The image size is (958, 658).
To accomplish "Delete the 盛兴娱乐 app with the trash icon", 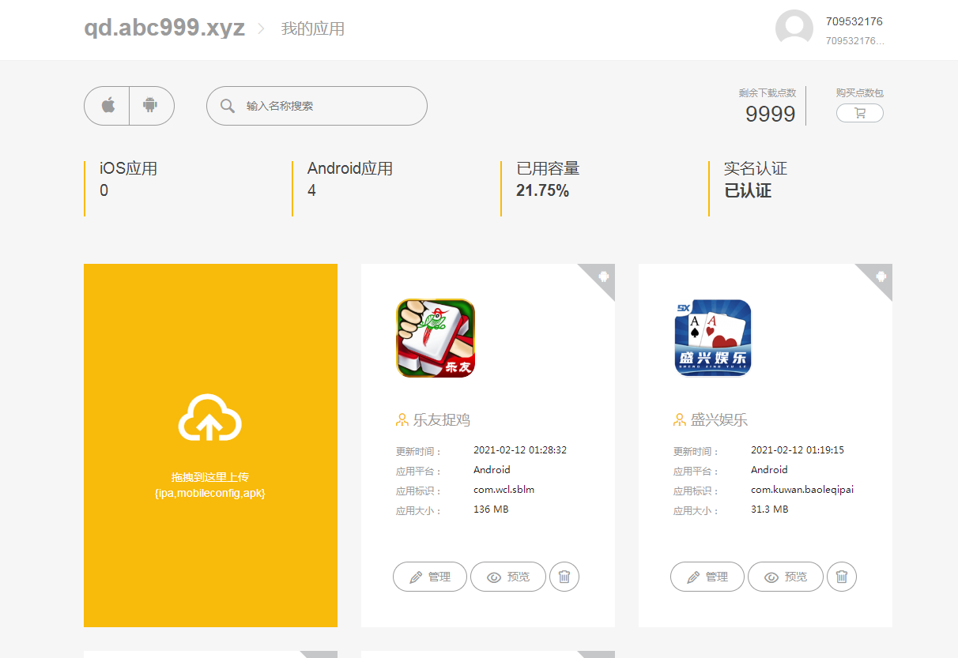I will [841, 577].
